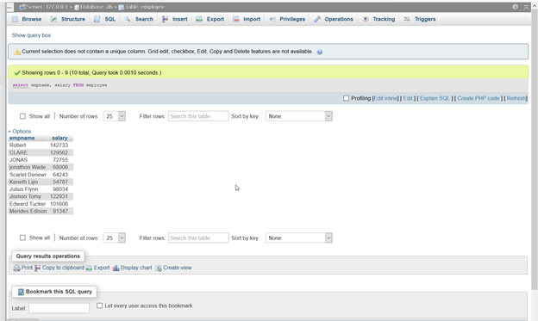Open the Privileges tab
The height and width of the screenshot is (321, 538).
(287, 19)
